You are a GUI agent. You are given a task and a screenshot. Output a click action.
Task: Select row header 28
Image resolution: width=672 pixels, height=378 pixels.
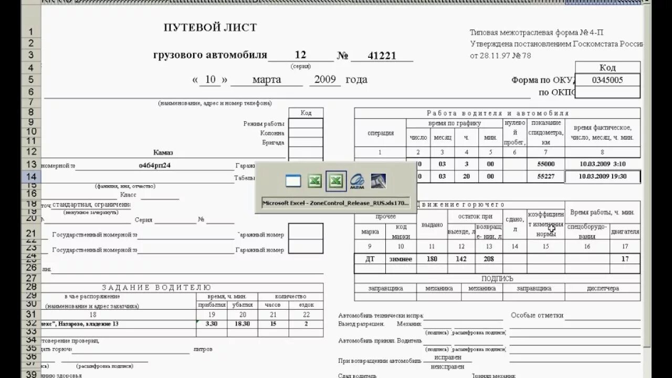[31, 287]
